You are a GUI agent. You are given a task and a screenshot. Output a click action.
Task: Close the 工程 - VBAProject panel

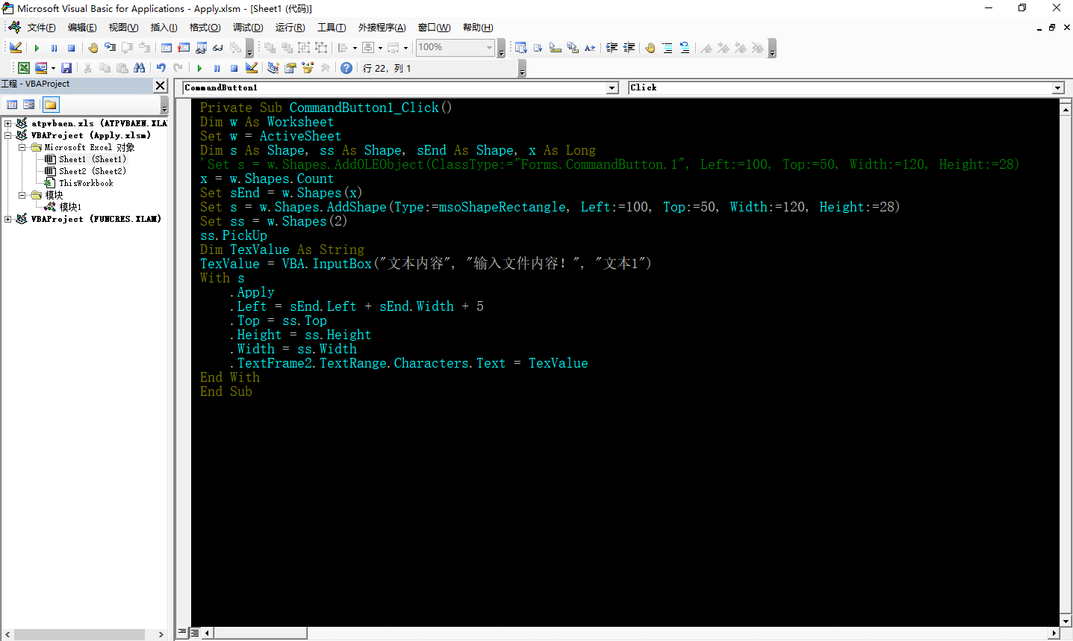[x=160, y=85]
